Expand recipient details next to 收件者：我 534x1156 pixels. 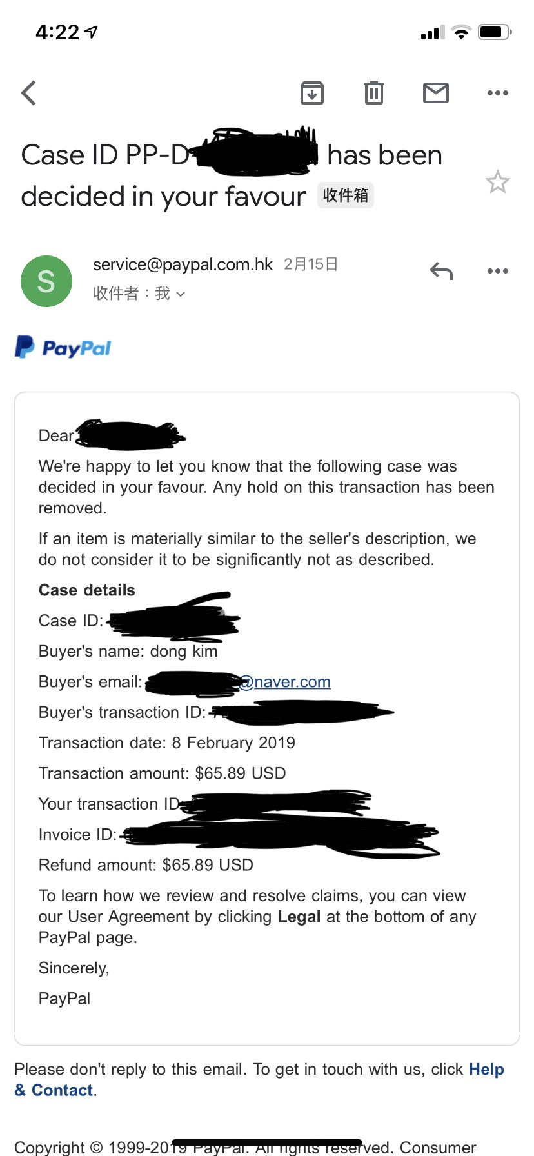[x=181, y=294]
